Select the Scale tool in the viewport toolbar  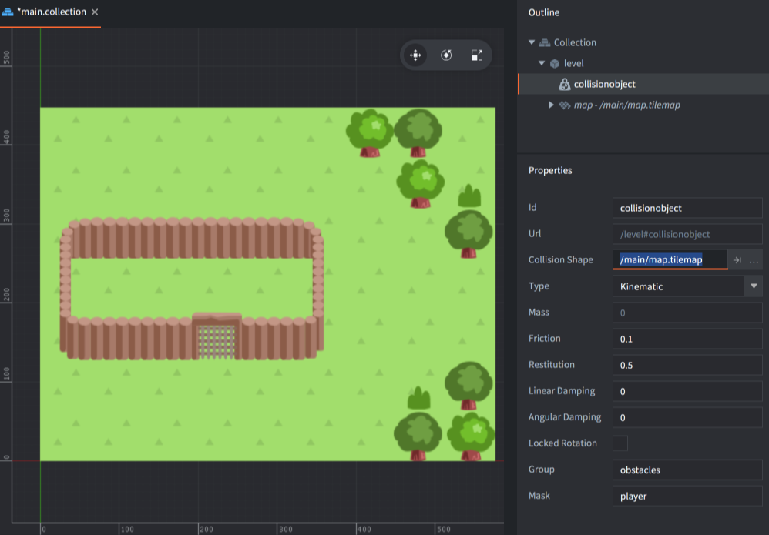coord(477,55)
